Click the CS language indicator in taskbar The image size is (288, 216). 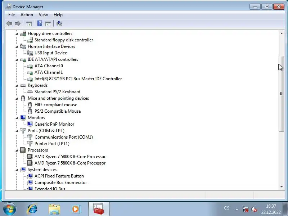227,208
